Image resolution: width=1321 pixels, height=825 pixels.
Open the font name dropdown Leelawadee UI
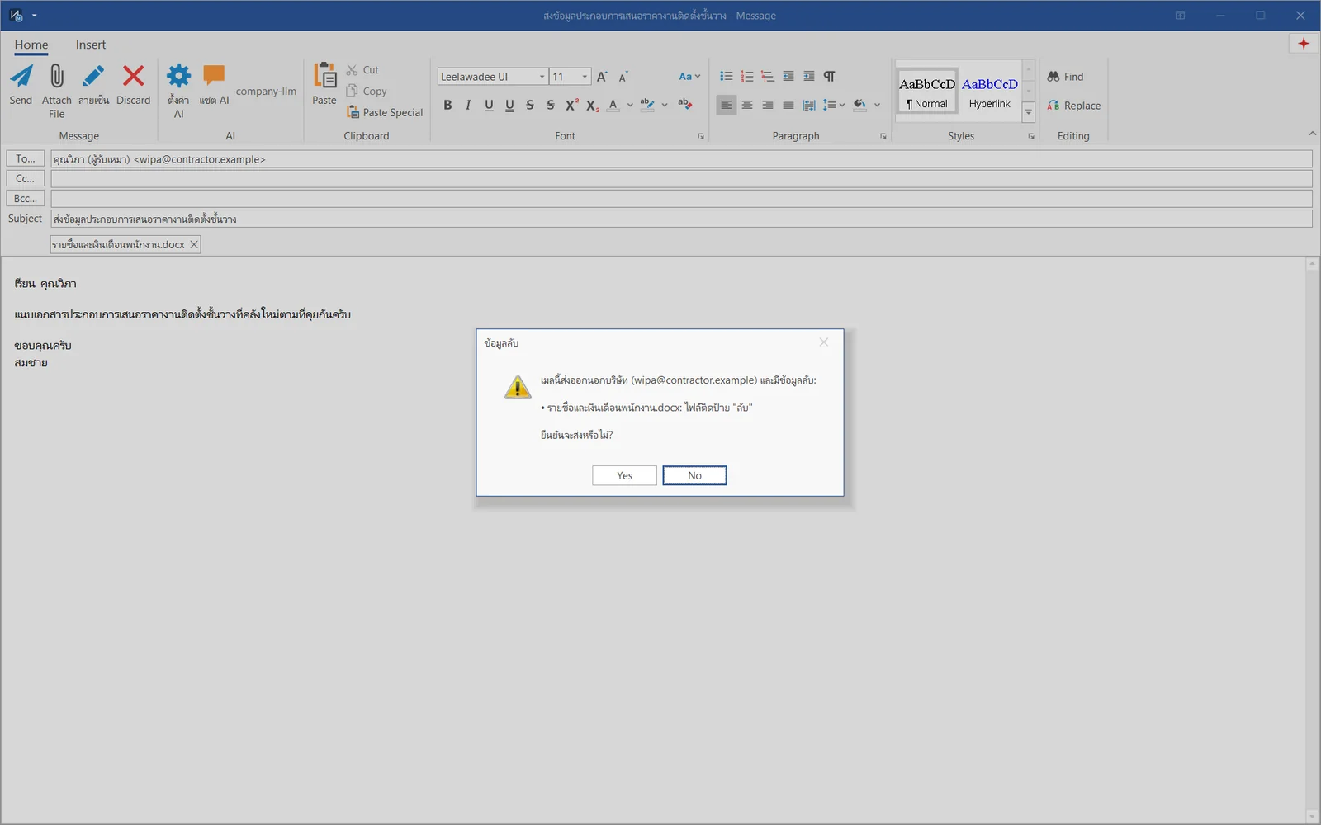pyautogui.click(x=542, y=77)
